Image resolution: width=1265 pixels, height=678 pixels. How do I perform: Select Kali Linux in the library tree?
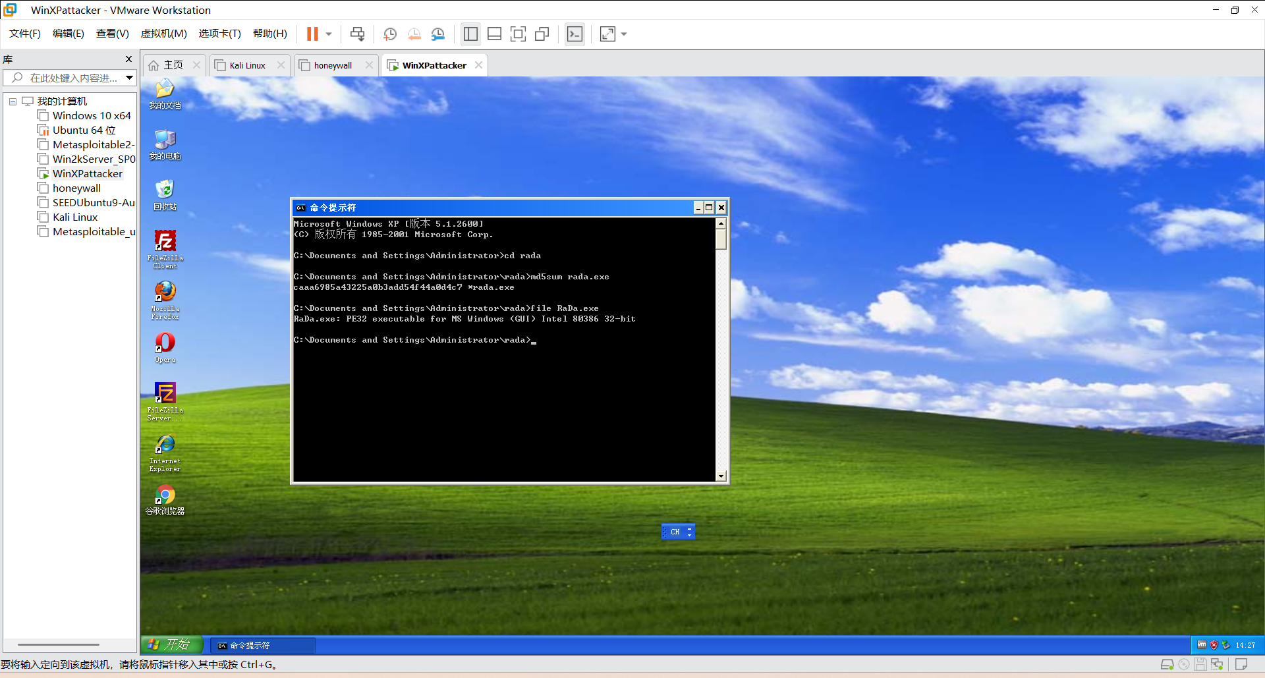click(x=68, y=217)
